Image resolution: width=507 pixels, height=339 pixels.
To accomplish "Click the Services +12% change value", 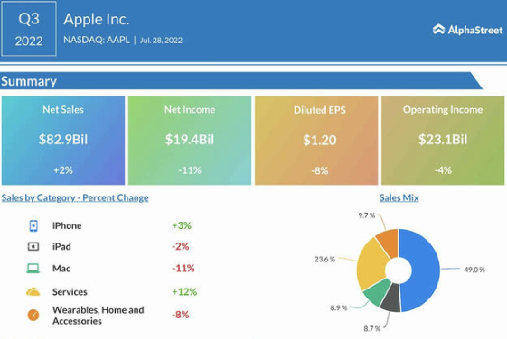I will pos(184,292).
